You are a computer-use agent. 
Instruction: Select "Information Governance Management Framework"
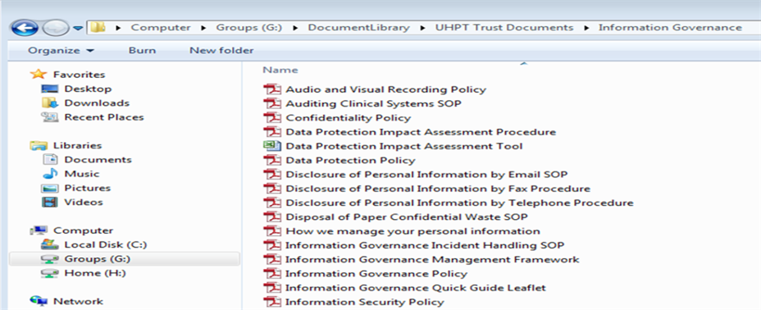coord(432,259)
